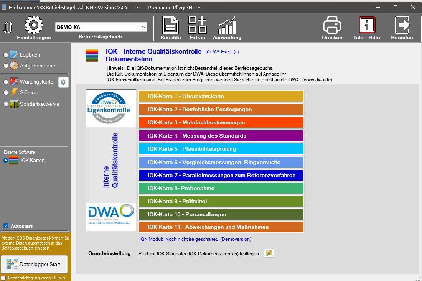Viewport: 422px width, 281px height.
Task: Open the Extras toolbar icon
Action: [x=197, y=25]
